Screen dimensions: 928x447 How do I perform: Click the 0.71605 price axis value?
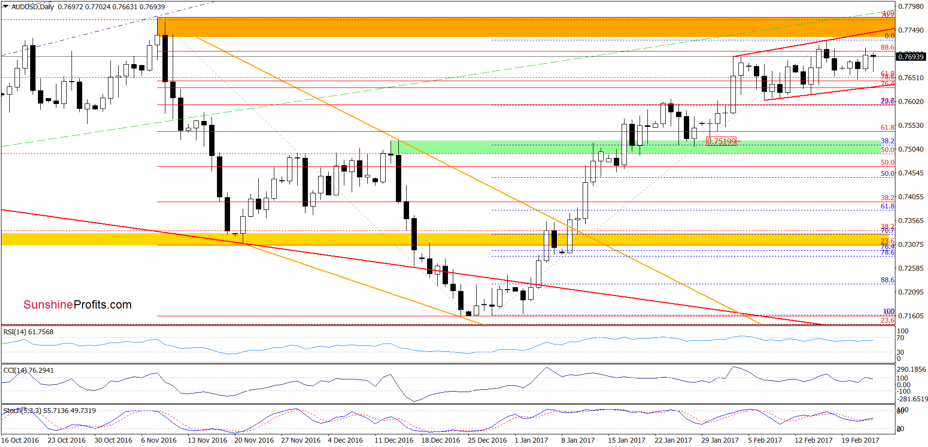910,316
